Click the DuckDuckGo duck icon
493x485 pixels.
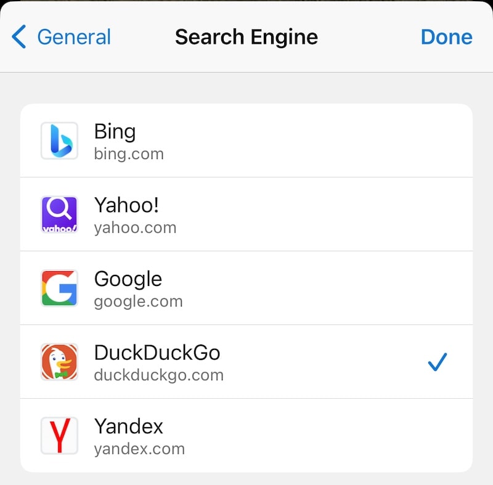59,362
